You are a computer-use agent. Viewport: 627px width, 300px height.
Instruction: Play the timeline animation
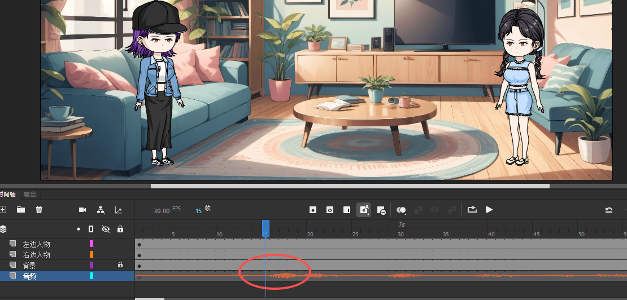tap(489, 210)
